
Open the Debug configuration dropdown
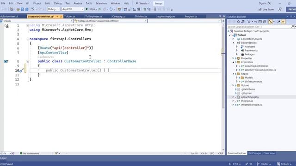pos(54,9)
